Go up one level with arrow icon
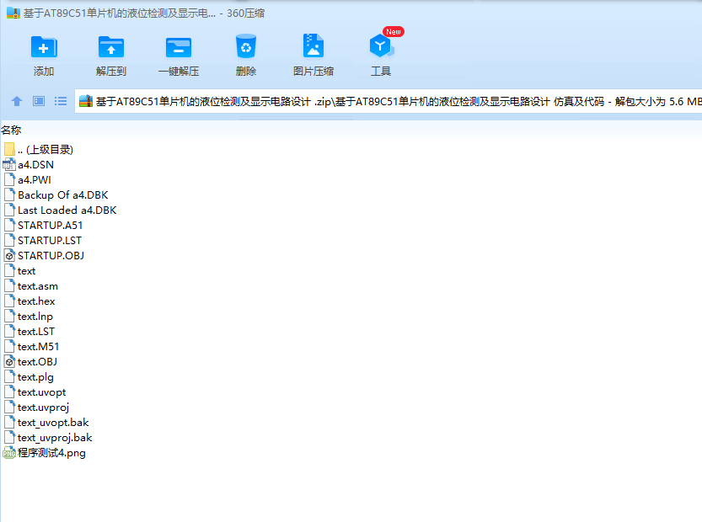The width and height of the screenshot is (702, 522). pos(17,101)
